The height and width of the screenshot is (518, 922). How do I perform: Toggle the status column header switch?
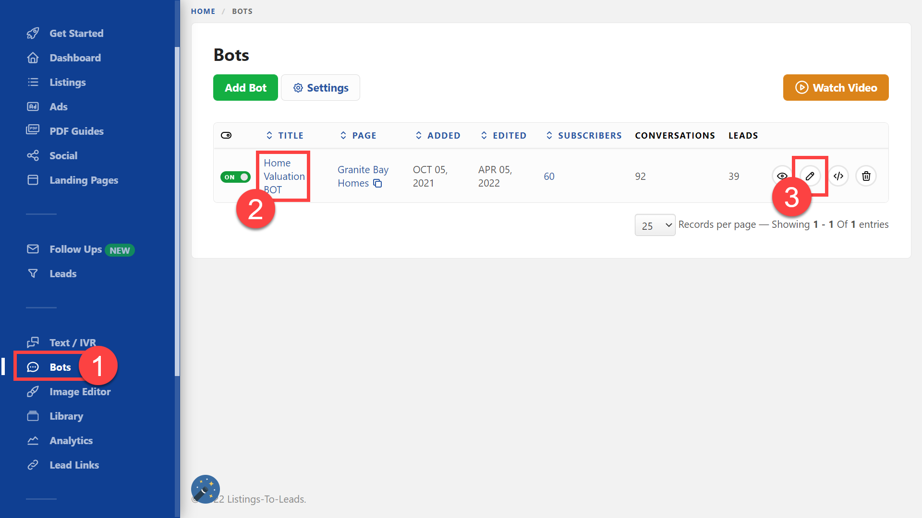(x=226, y=135)
